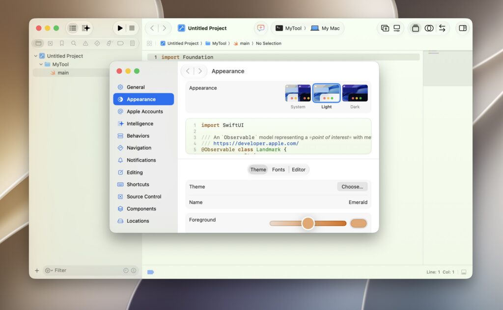The width and height of the screenshot is (503, 310).
Task: Open Navigation settings pane
Action: pyautogui.click(x=143, y=147)
